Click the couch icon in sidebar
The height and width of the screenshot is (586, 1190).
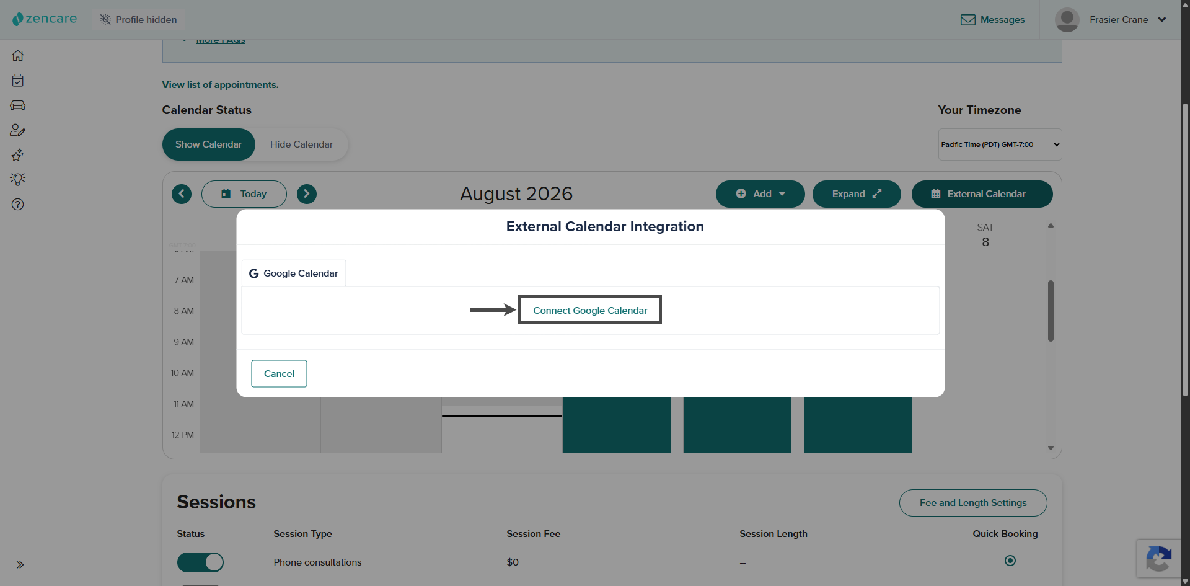(x=18, y=105)
